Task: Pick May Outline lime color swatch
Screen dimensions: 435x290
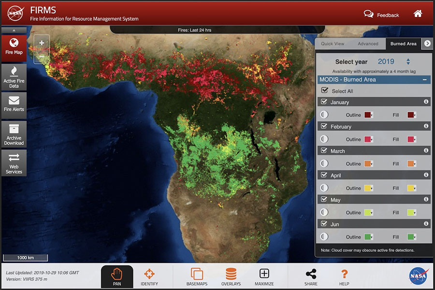Action: click(x=368, y=213)
